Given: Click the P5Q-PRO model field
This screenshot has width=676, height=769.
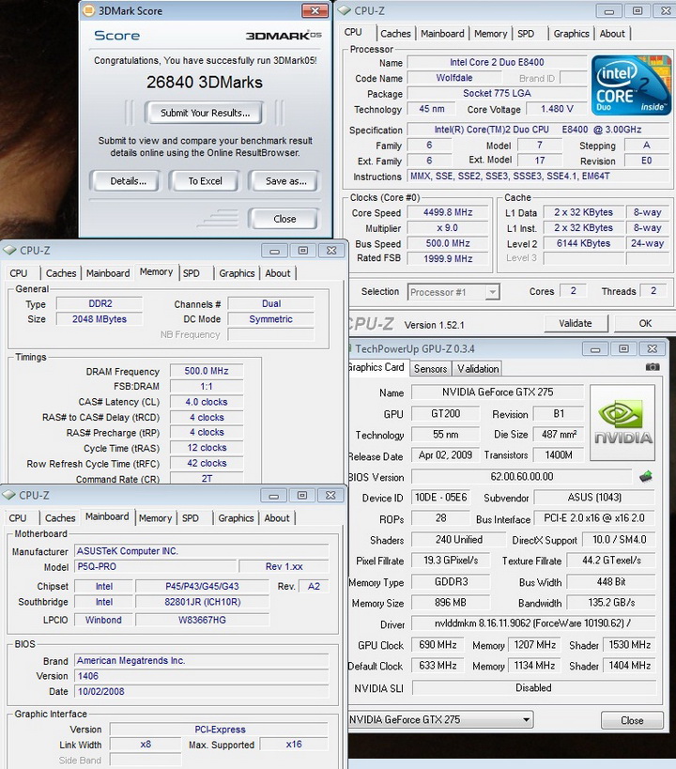Looking at the screenshot, I should (156, 566).
